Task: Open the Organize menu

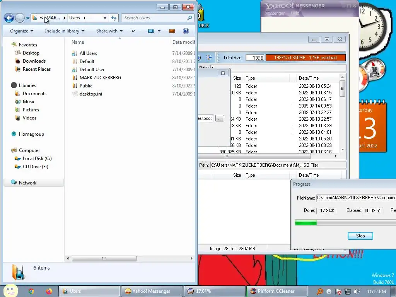Action: coord(22,31)
